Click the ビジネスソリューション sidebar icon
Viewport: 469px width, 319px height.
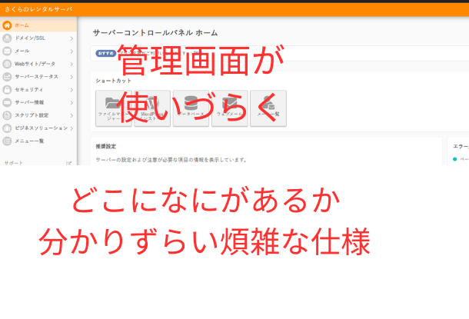click(x=7, y=128)
